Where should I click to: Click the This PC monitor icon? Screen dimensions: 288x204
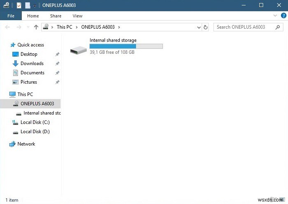click(x=12, y=94)
